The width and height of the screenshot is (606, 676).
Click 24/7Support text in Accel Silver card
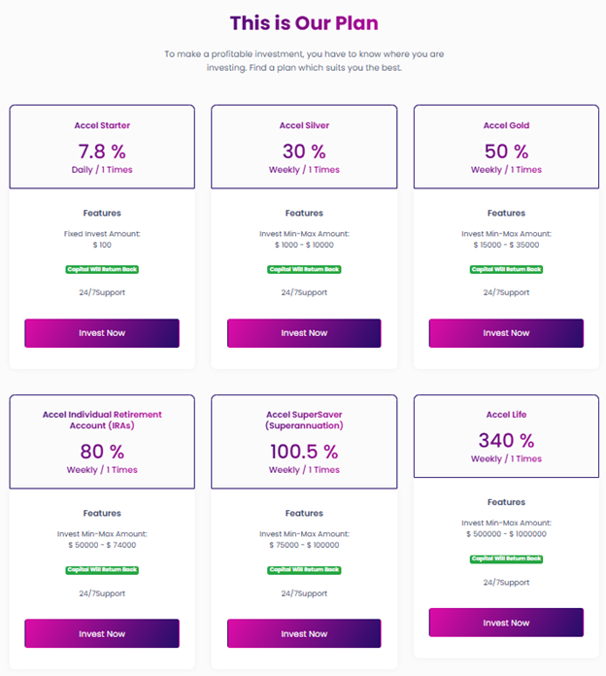(x=304, y=292)
